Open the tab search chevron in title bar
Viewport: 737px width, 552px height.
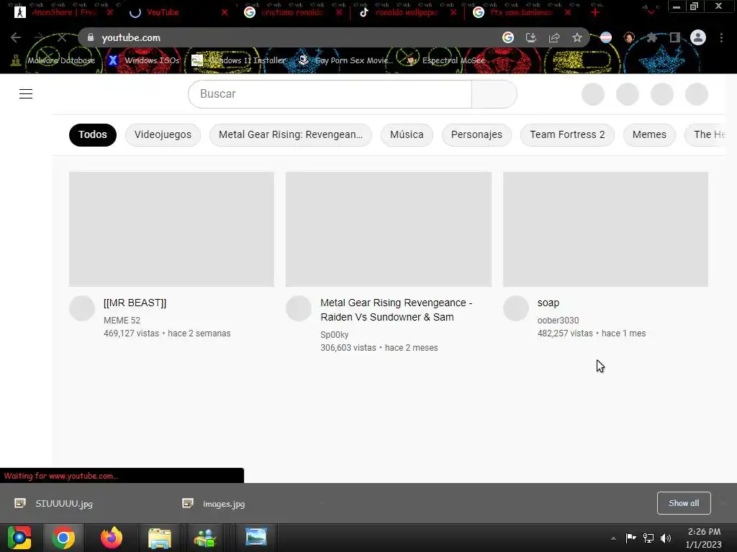[651, 11]
